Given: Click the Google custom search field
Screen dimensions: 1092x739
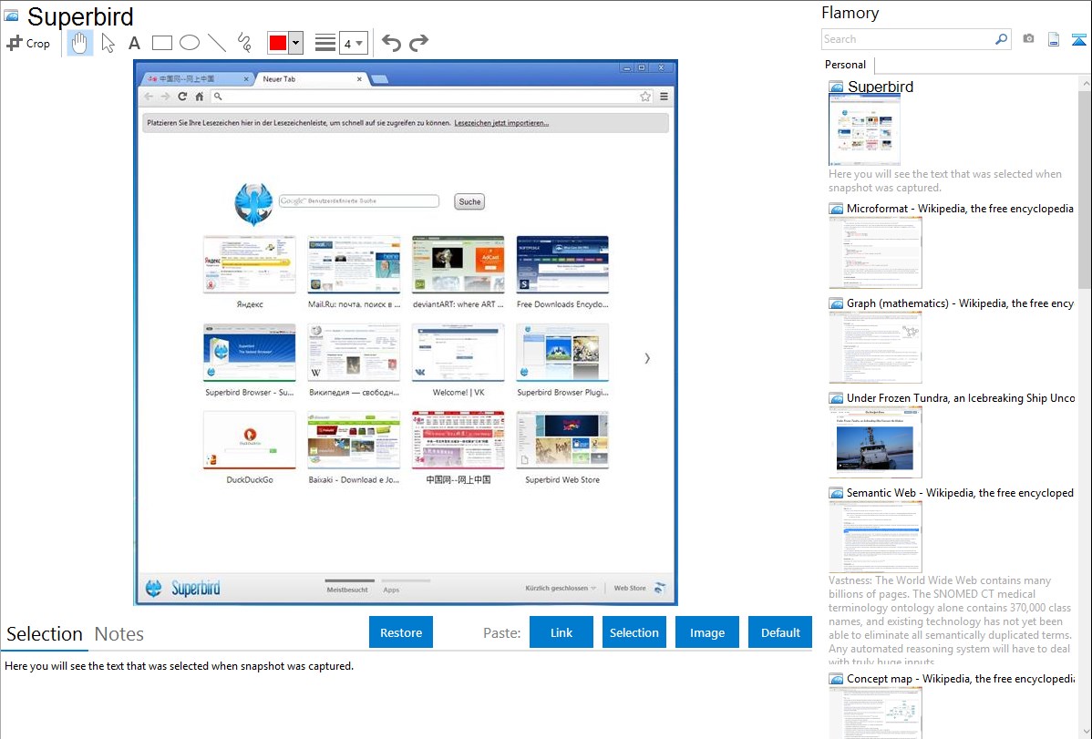Looking at the screenshot, I should [358, 200].
